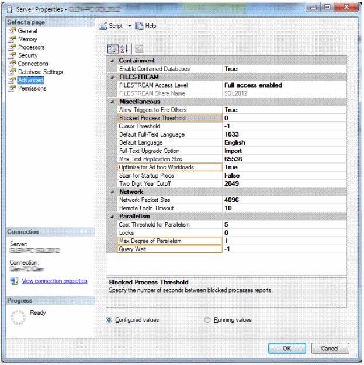Image resolution: width=364 pixels, height=365 pixels.
Task: Collapse the Containment category
Action: [113, 61]
